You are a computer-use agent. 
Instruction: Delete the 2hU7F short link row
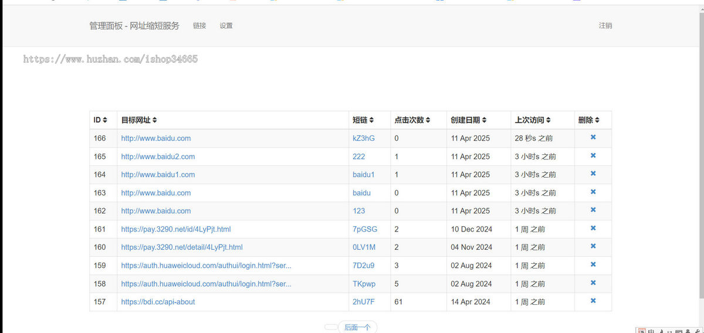point(593,301)
